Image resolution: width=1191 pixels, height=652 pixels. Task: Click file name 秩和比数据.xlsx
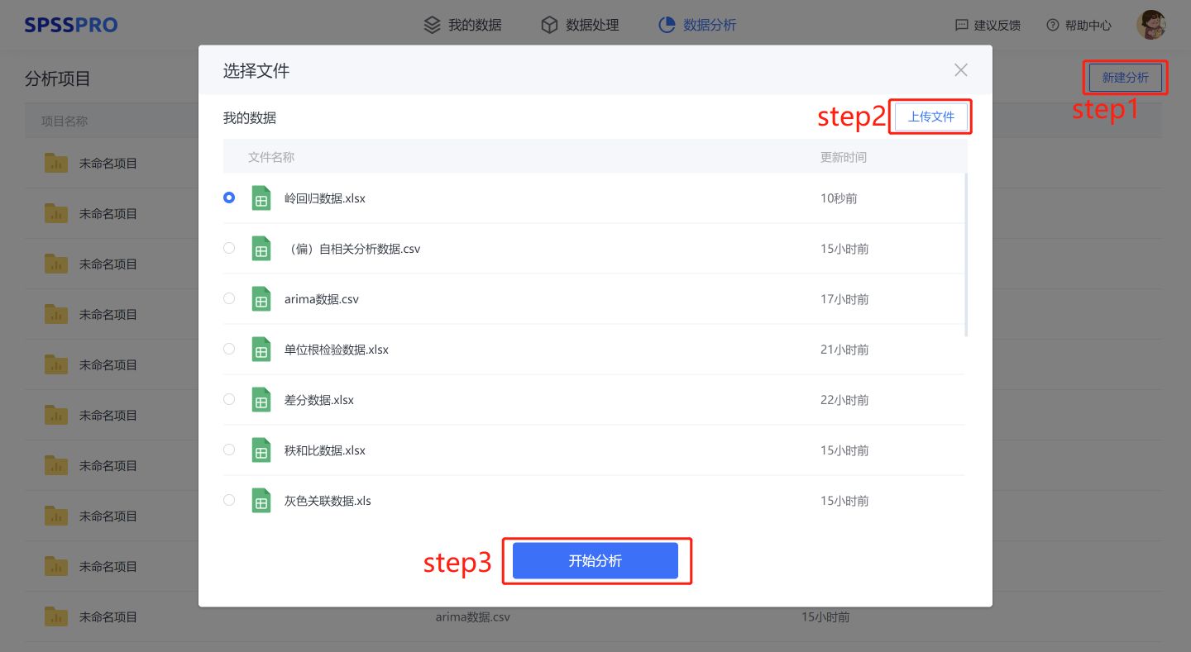325,450
